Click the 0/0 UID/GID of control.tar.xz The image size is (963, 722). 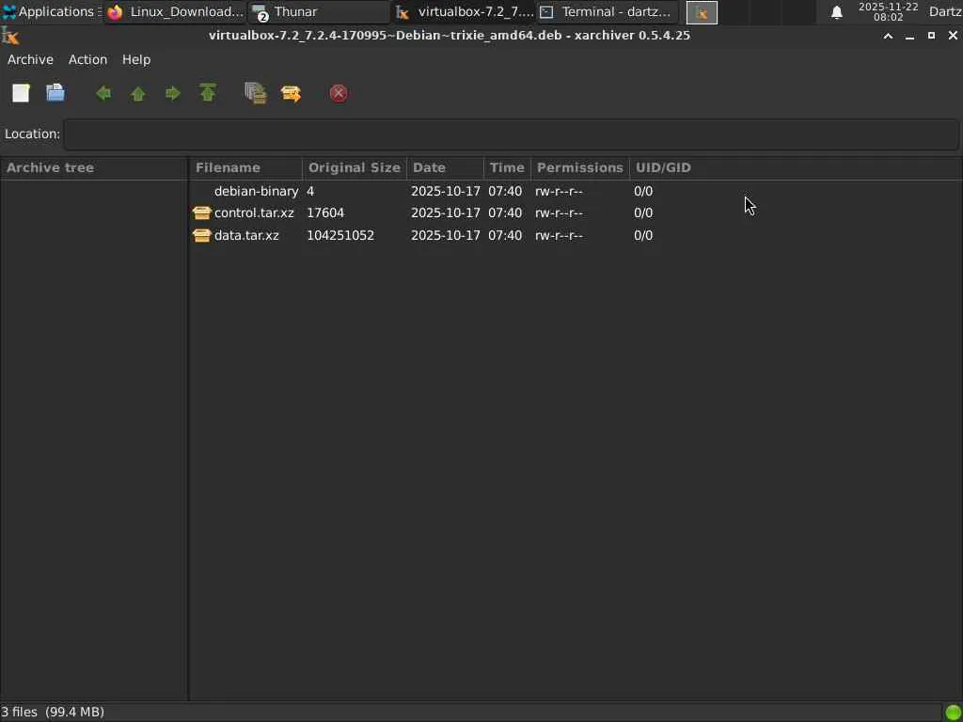click(643, 213)
